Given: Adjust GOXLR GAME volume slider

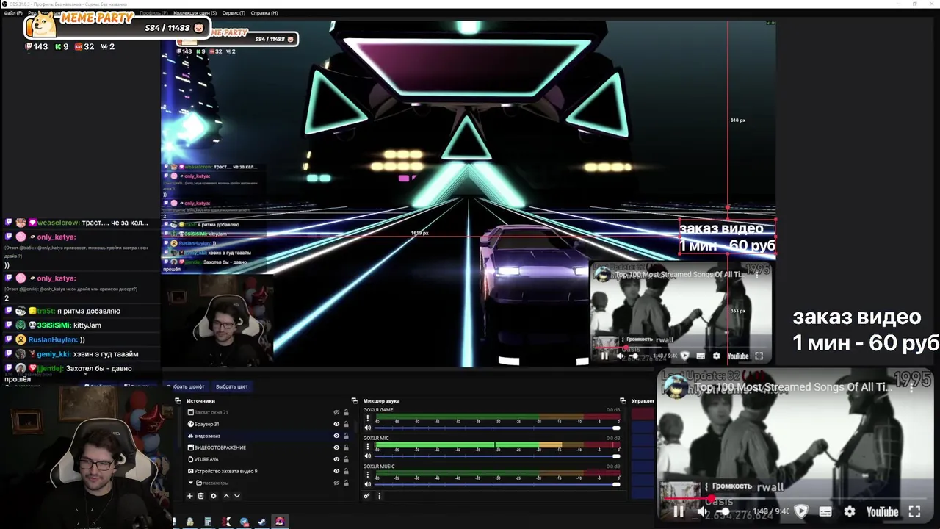Looking at the screenshot, I should (498, 428).
